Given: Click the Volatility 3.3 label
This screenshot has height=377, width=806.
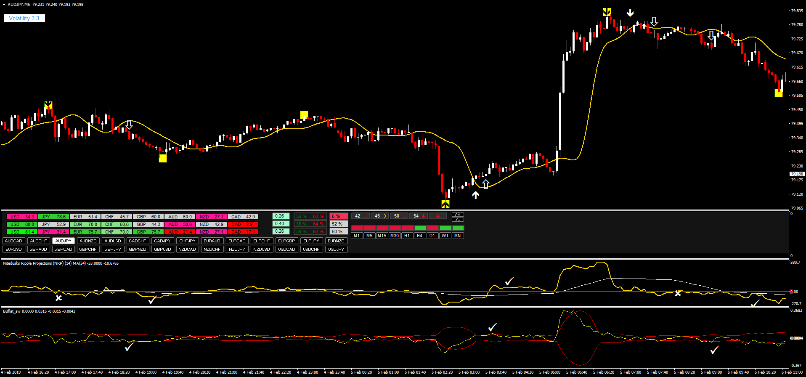Looking at the screenshot, I should click(24, 18).
